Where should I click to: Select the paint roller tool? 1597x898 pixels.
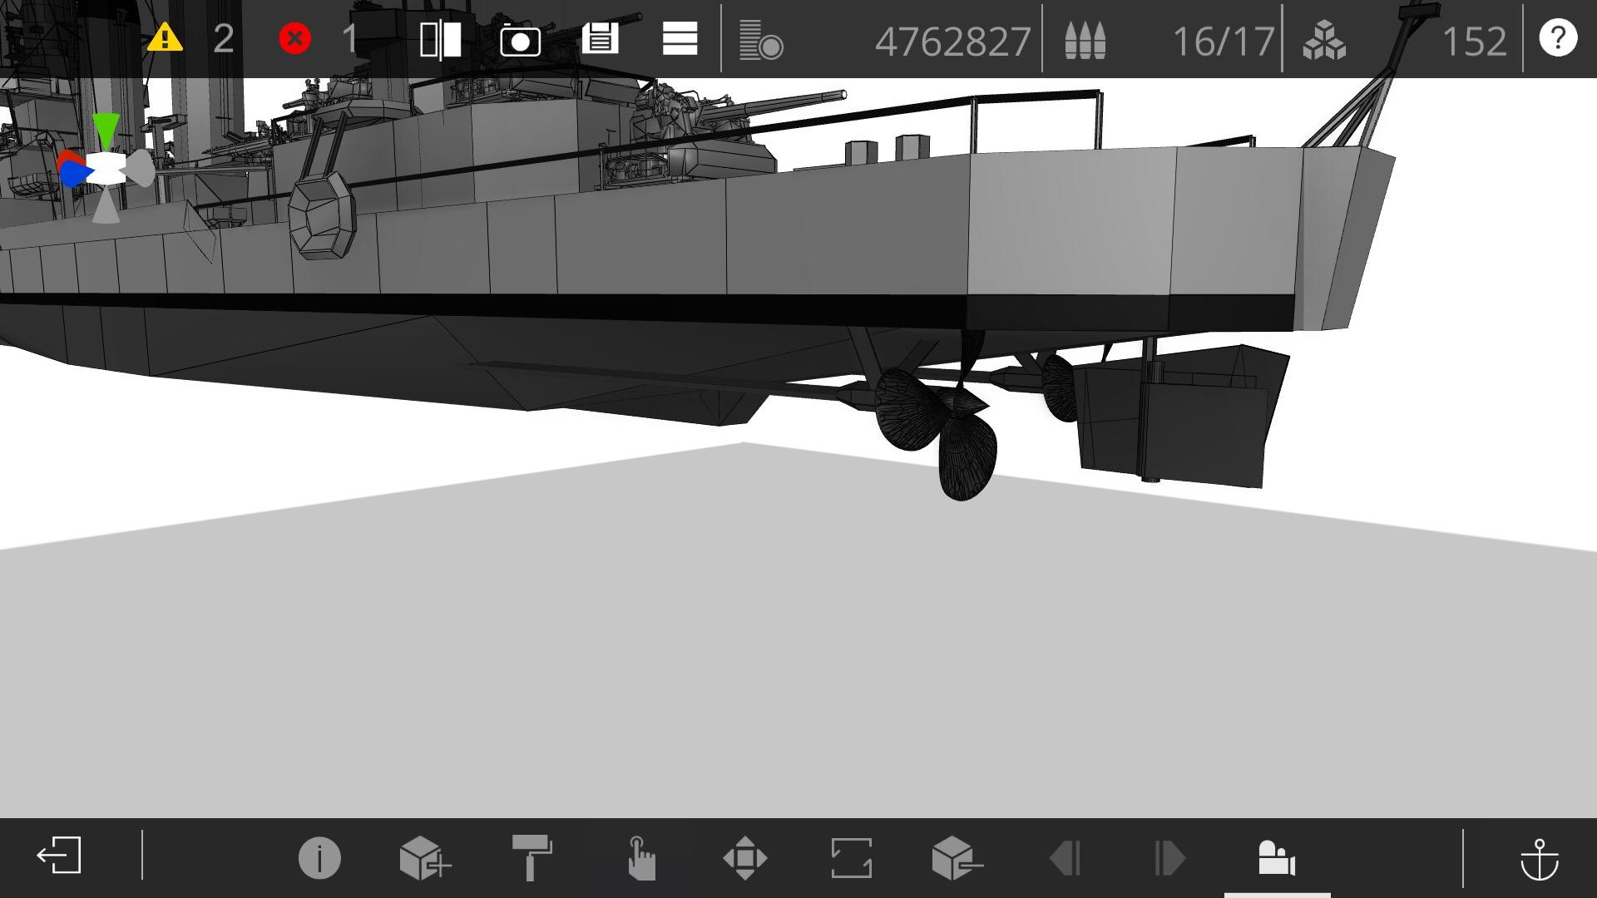click(532, 858)
